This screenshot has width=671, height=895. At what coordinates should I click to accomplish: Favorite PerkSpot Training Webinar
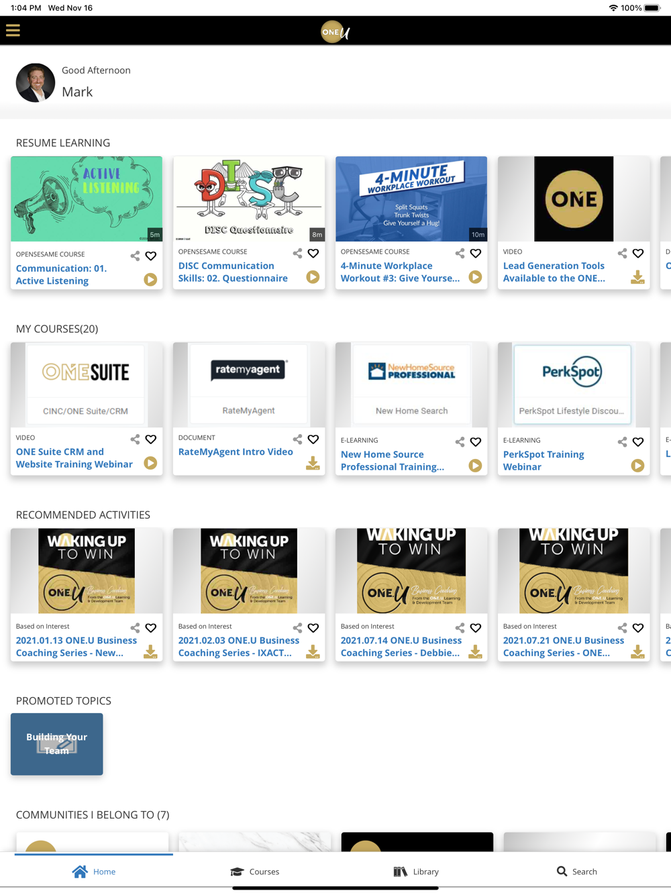tap(638, 441)
